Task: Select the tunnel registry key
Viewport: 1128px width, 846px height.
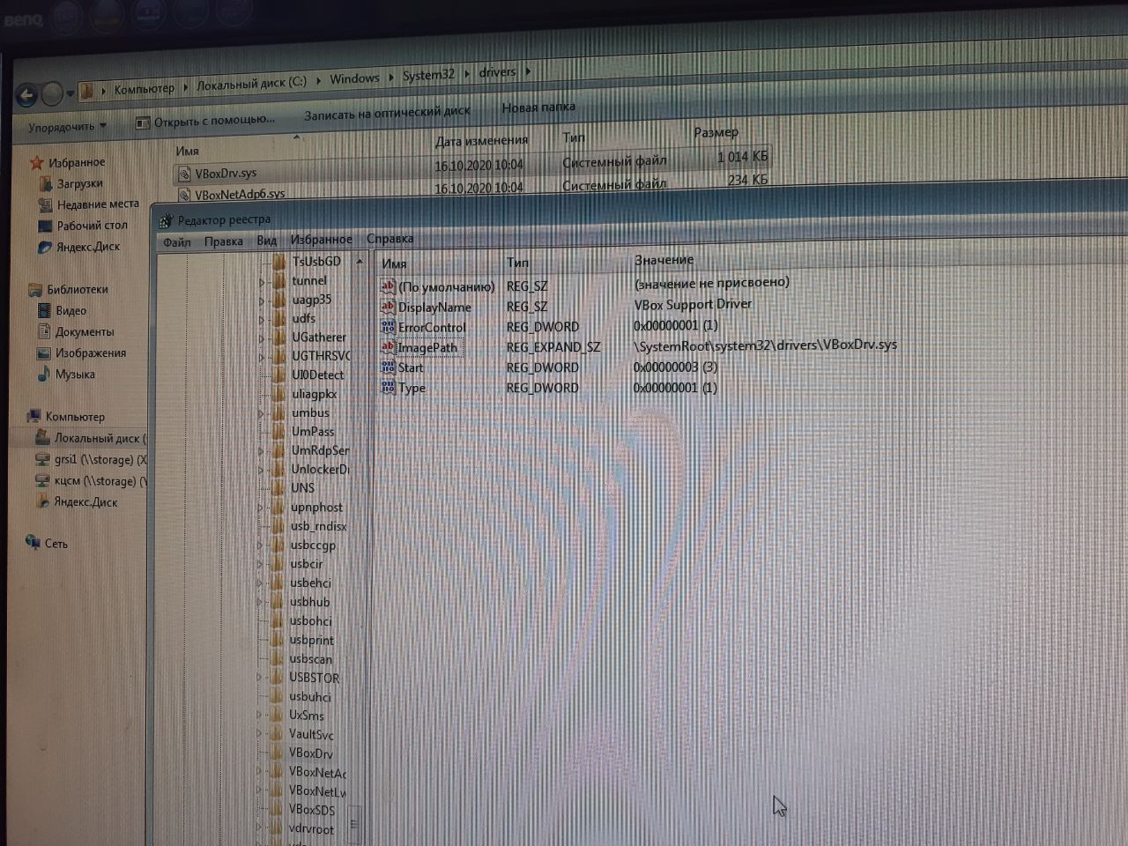Action: click(x=309, y=280)
